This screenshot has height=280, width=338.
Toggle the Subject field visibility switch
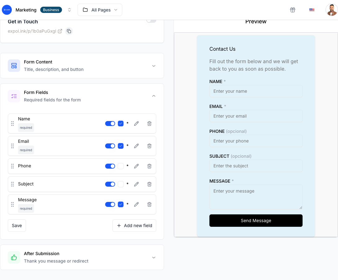(x=110, y=184)
